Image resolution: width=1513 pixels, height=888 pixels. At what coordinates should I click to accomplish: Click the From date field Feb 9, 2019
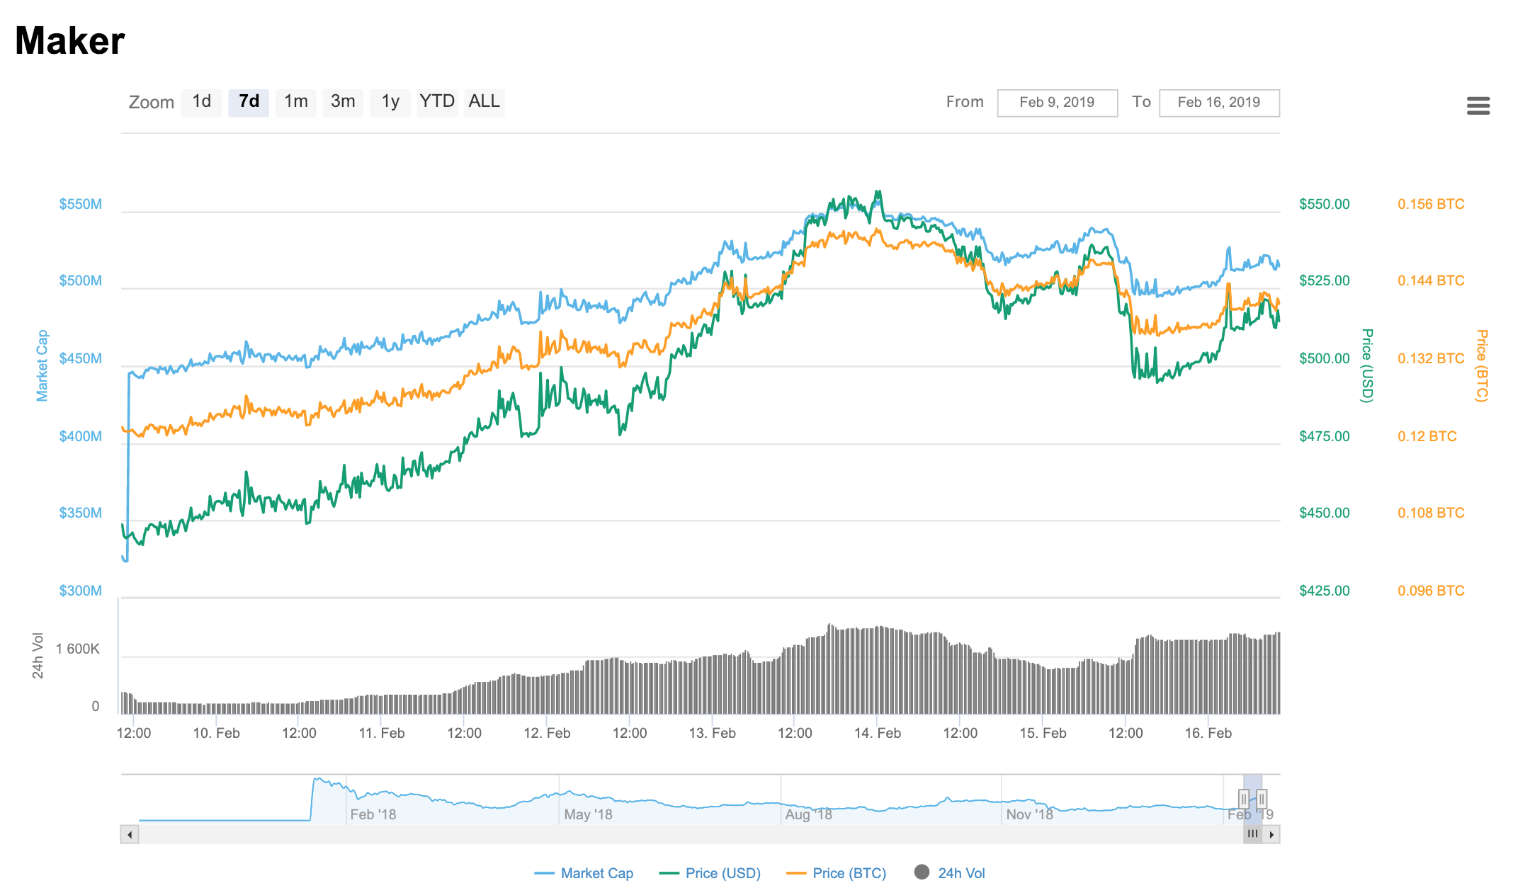point(1058,103)
